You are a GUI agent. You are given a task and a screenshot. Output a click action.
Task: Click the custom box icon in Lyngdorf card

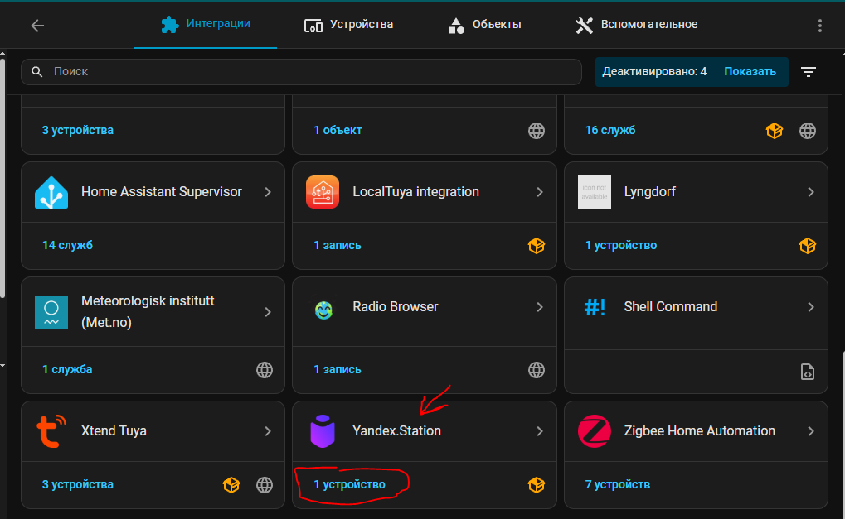tap(808, 246)
